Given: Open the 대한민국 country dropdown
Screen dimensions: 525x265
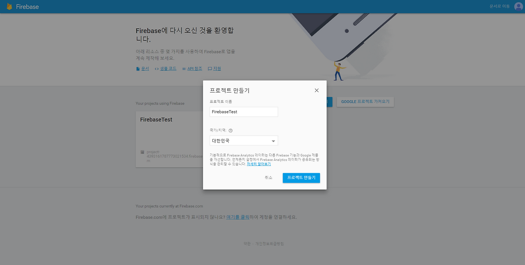Looking at the screenshot, I should pyautogui.click(x=244, y=140).
